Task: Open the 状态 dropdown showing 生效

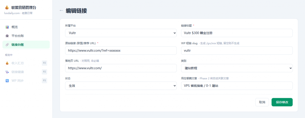Action: (x=121, y=86)
